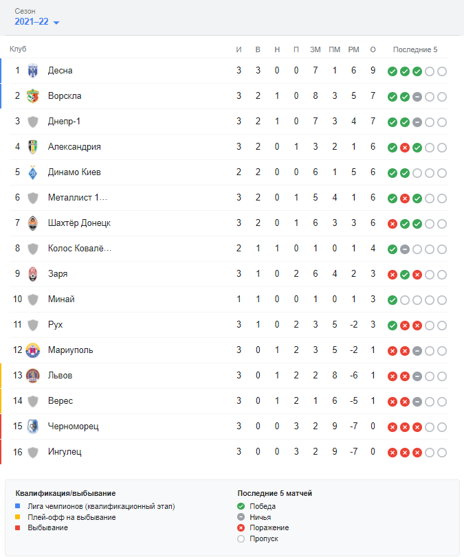The width and height of the screenshot is (464, 557).
Task: Click the Клуб column header
Action: click(18, 49)
